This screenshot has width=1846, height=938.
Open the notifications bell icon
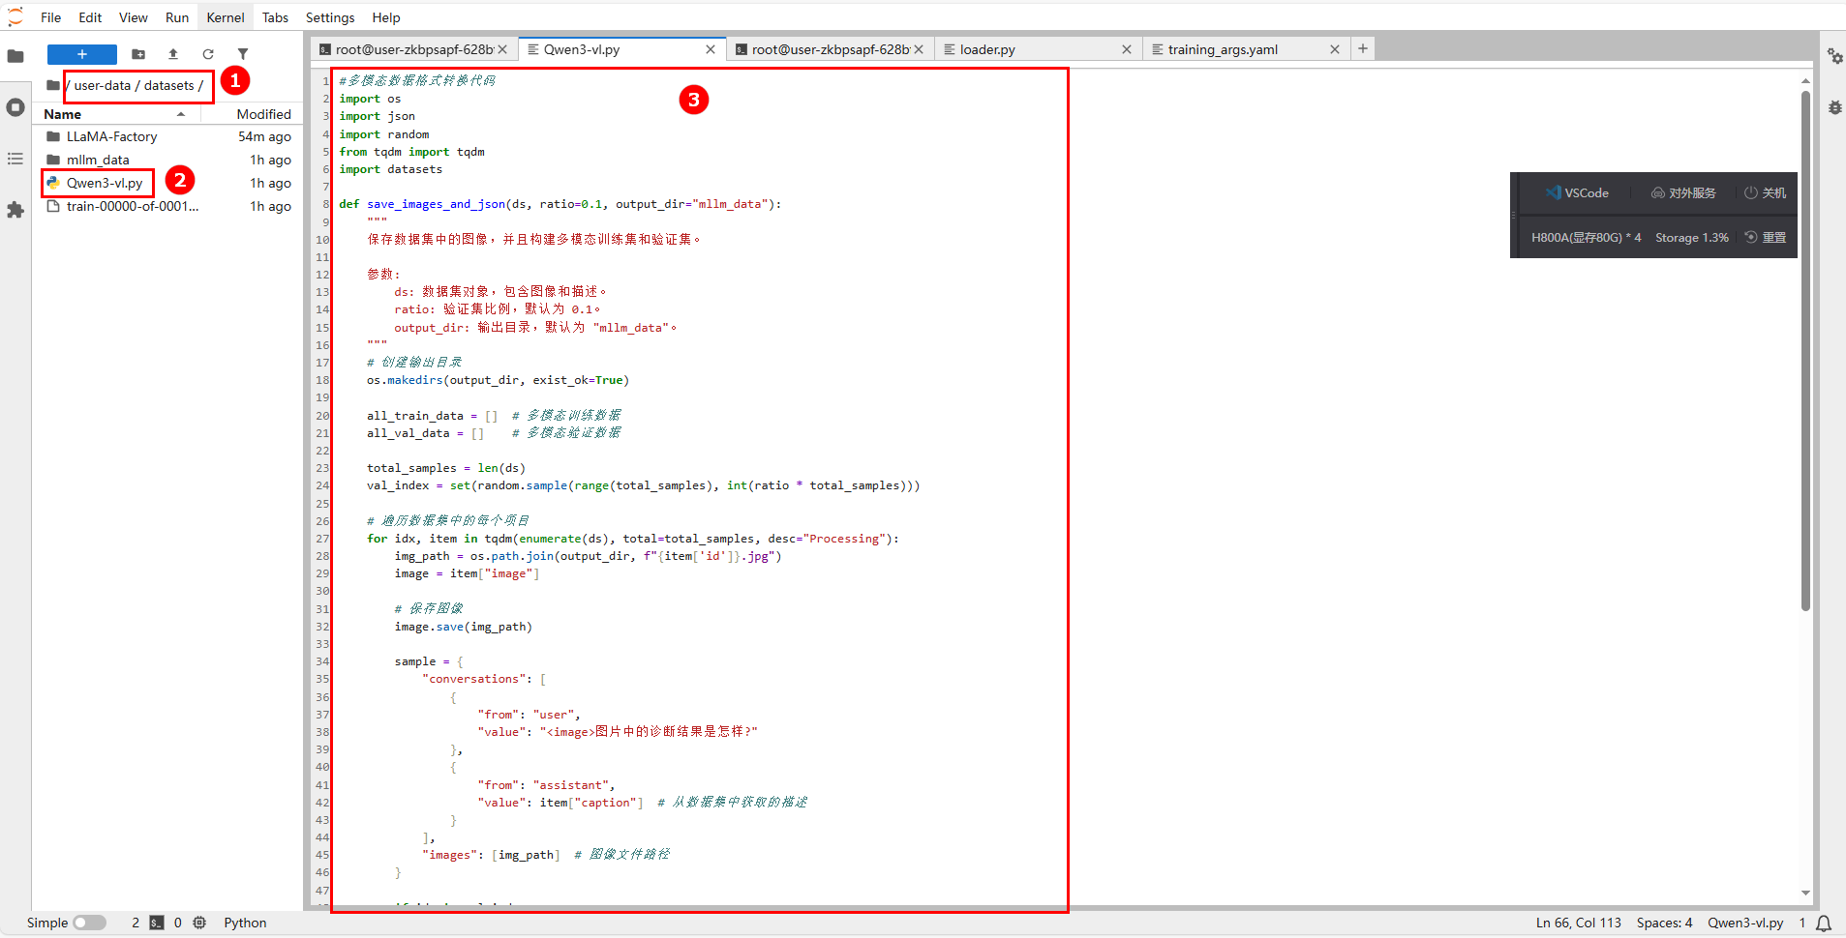click(x=1824, y=923)
